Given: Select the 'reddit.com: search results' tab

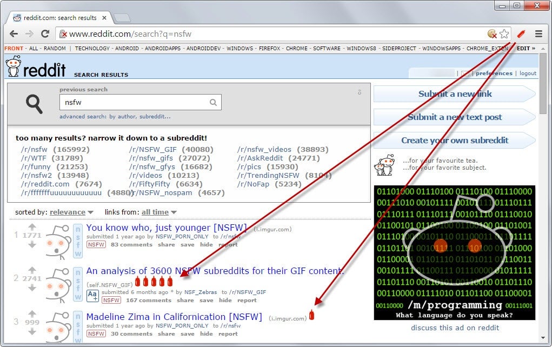Looking at the screenshot, I should [x=60, y=18].
